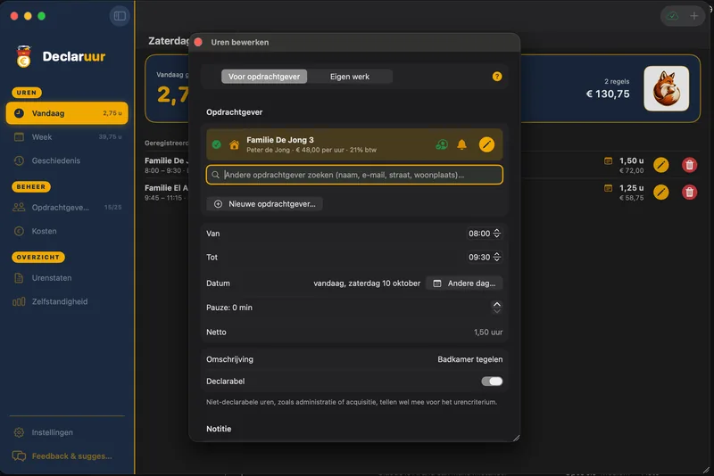
Task: Click the Van time value 08:00
Action: pos(479,234)
